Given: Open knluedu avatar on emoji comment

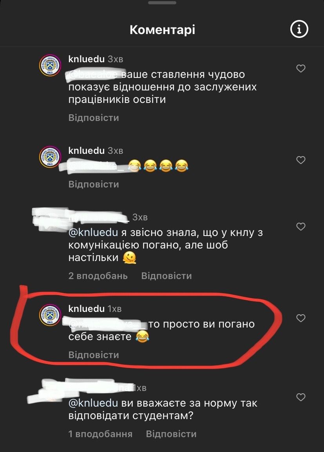Looking at the screenshot, I should tap(50, 157).
